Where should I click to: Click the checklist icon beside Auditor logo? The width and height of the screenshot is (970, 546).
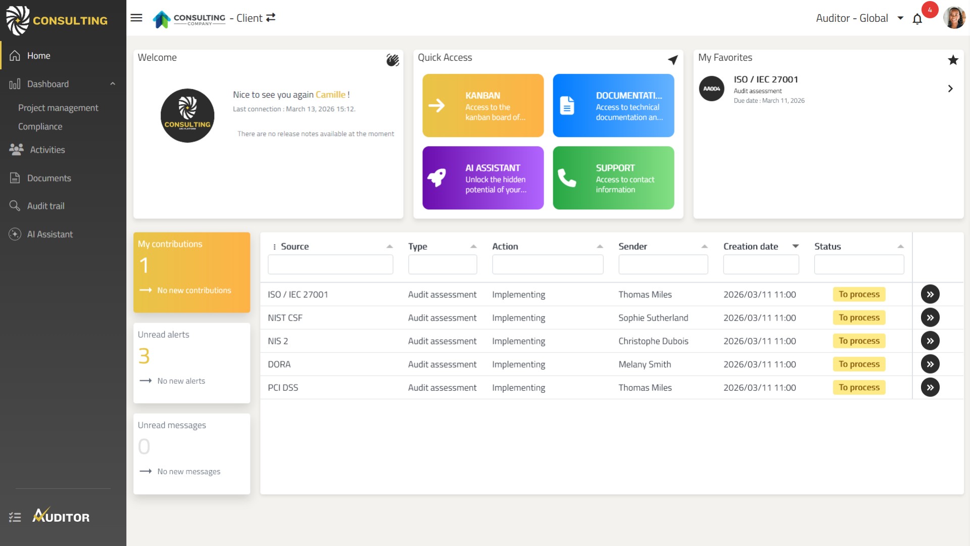(x=15, y=517)
